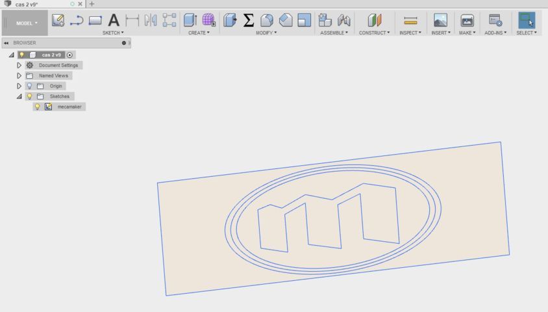Choose the Sketch Dimension tool

click(132, 20)
